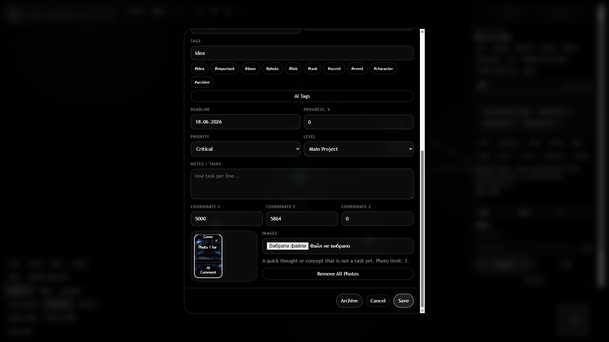Click AI Comment on the photo thumbnail
Image resolution: width=609 pixels, height=342 pixels.
coord(208,270)
